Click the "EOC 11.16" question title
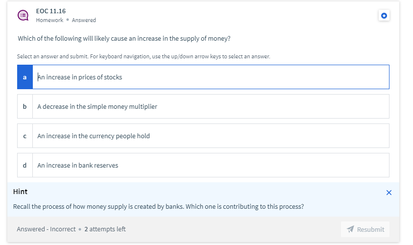The height and width of the screenshot is (245, 413). [51, 11]
